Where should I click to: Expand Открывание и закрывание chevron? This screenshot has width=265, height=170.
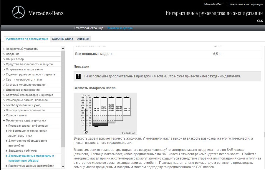pyautogui.click(x=4, y=69)
